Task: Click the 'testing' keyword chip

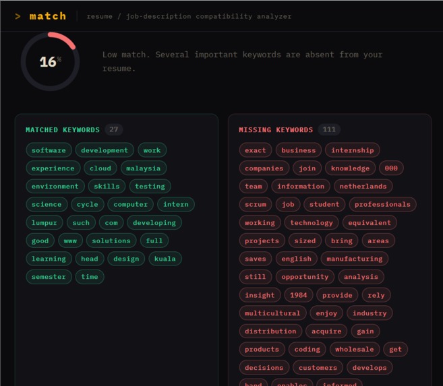Action: pos(150,186)
